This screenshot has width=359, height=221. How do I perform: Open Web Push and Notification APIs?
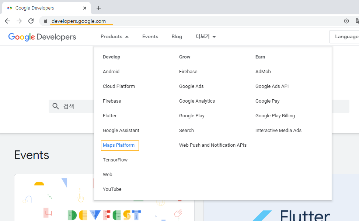tap(213, 145)
